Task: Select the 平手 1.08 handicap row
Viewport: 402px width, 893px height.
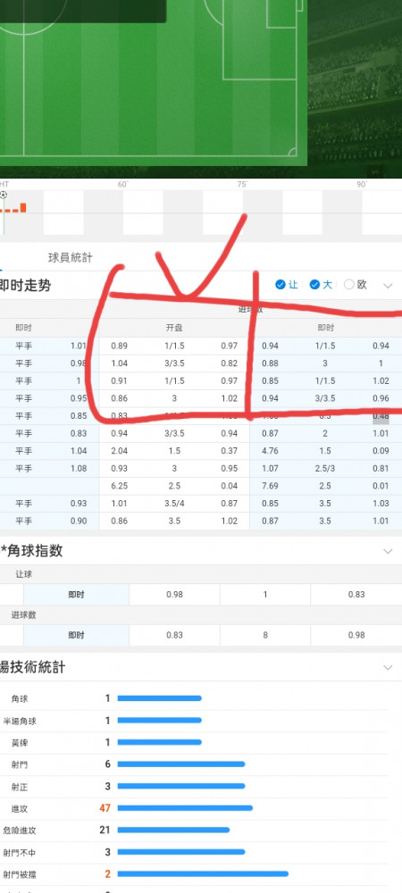Action: (49, 469)
